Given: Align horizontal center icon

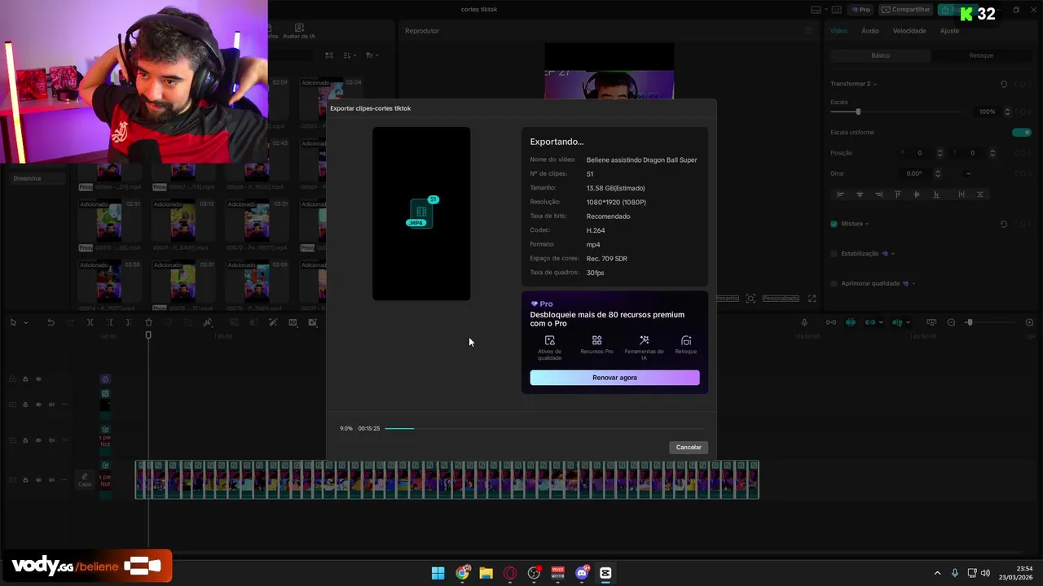Looking at the screenshot, I should point(860,195).
